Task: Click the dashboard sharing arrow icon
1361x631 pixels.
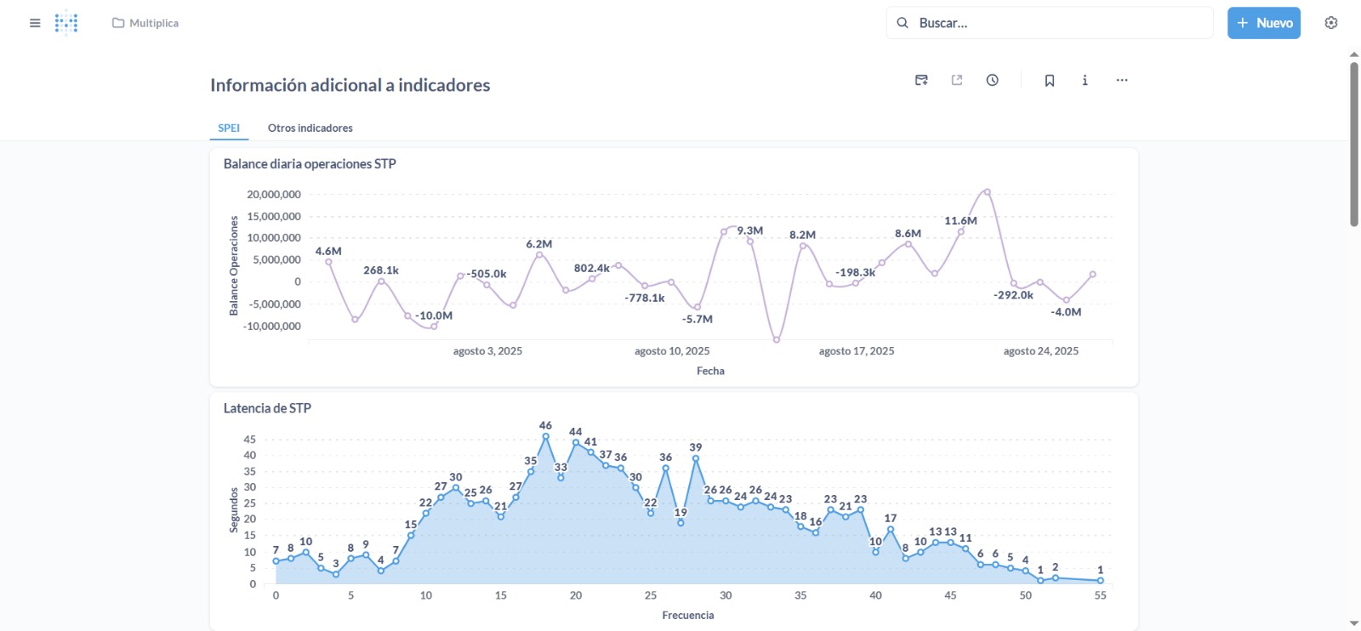Action: tap(957, 80)
